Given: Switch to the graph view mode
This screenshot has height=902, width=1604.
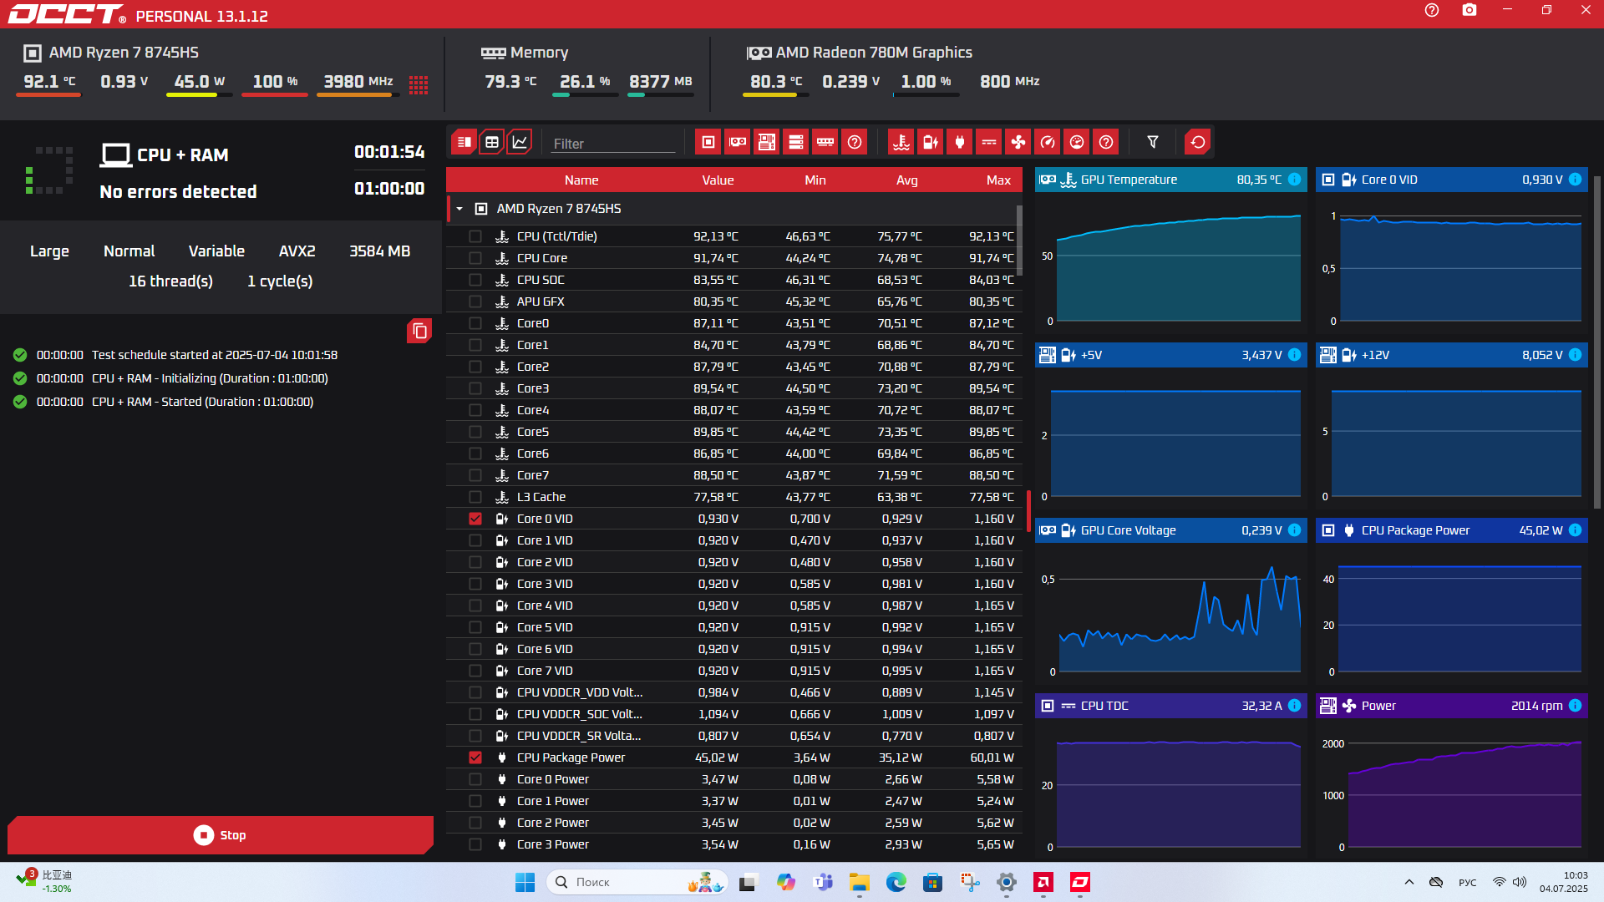Looking at the screenshot, I should 520,142.
